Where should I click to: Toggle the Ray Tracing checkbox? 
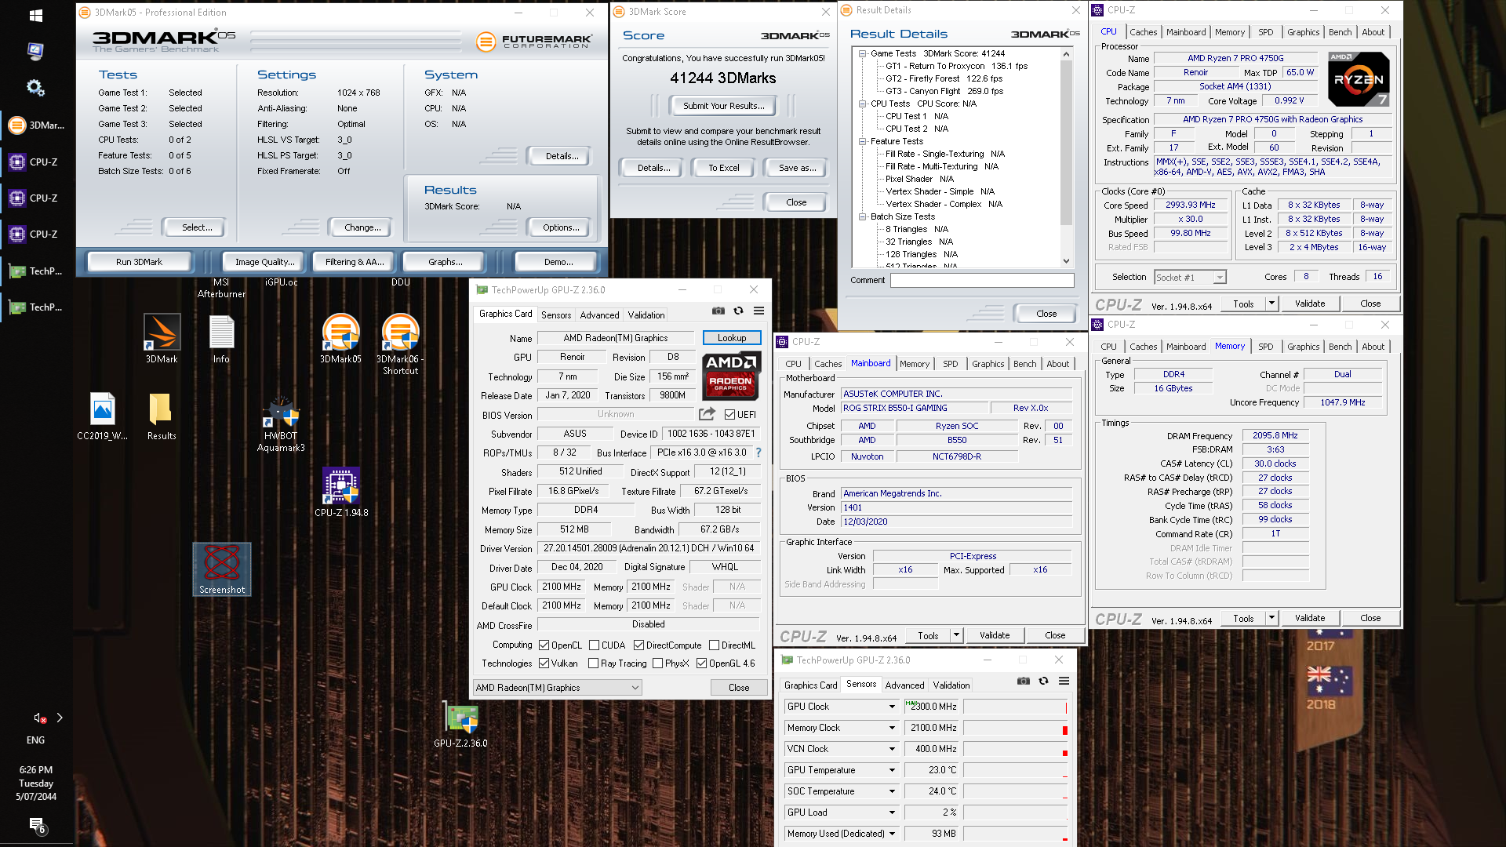[x=594, y=663]
